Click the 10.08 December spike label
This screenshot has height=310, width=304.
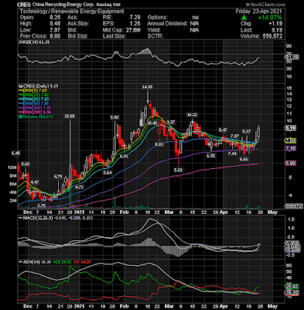(70, 116)
